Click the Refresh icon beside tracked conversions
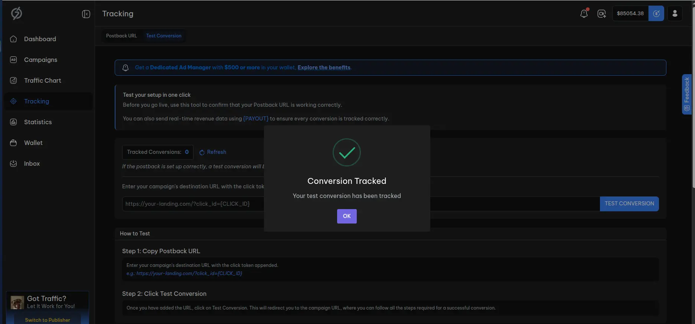 point(202,152)
